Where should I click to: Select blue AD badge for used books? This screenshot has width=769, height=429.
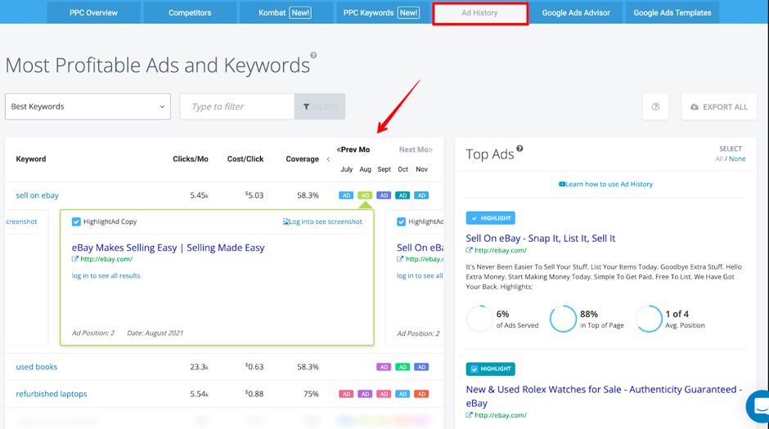click(421, 367)
